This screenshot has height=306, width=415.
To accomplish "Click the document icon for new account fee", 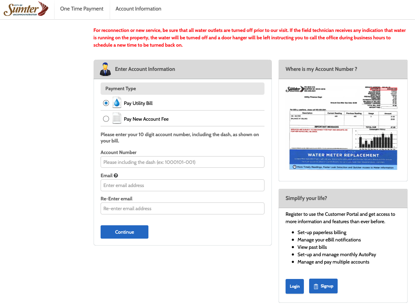I will [117, 118].
